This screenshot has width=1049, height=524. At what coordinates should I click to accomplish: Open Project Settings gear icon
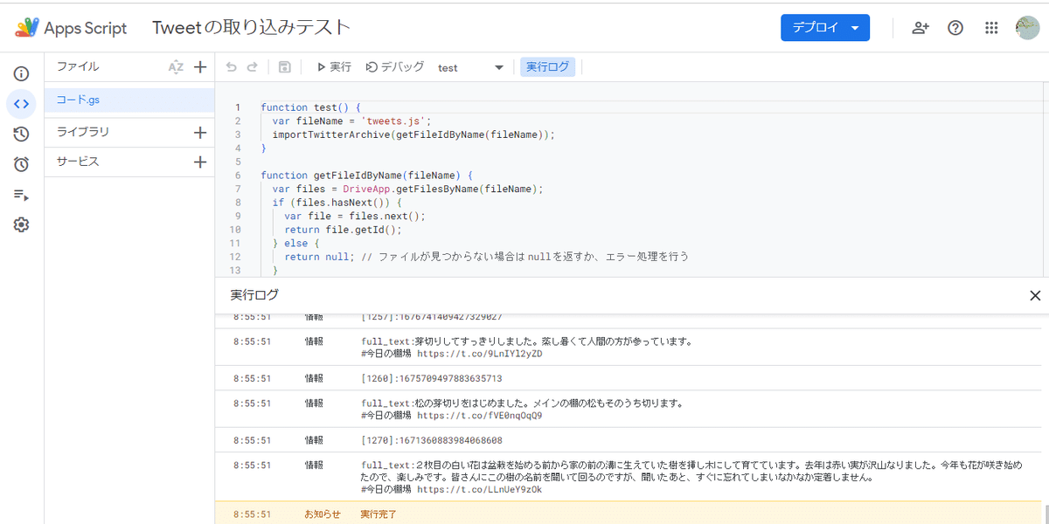[22, 225]
